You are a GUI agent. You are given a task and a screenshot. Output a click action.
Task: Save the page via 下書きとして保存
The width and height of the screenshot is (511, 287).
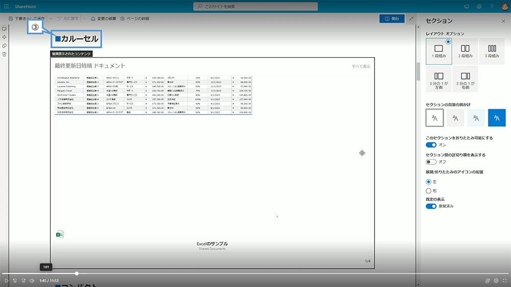tap(27, 18)
